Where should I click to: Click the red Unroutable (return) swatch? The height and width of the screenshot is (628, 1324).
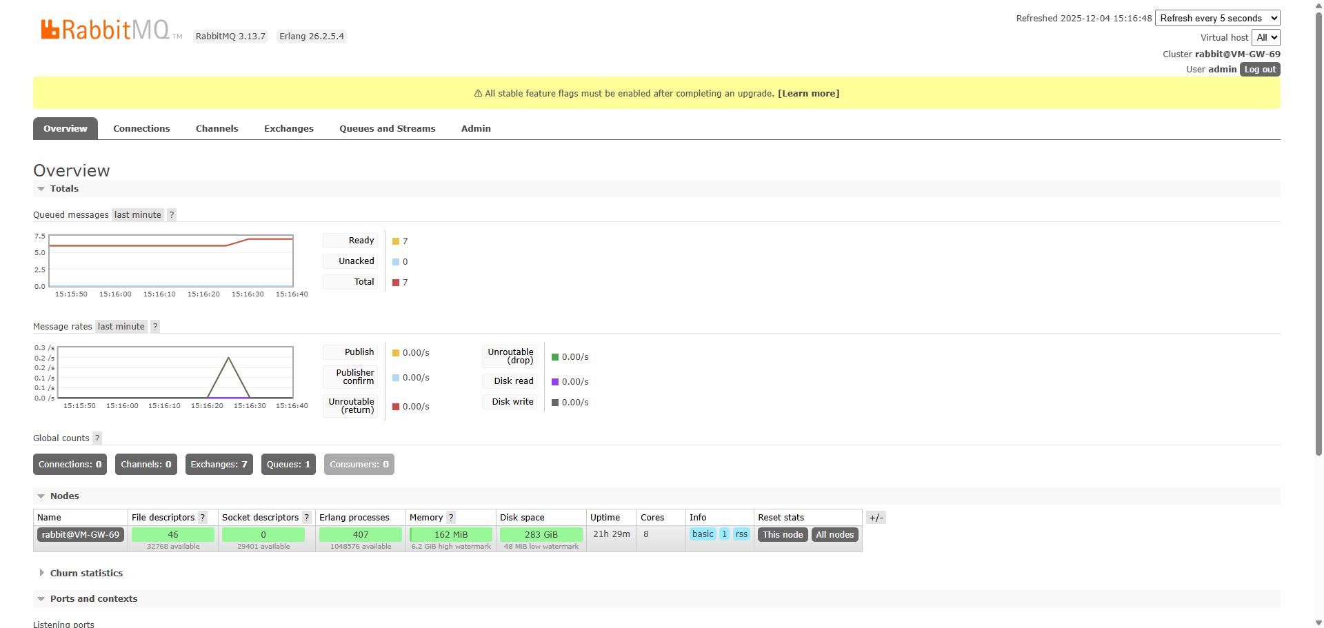coord(396,407)
